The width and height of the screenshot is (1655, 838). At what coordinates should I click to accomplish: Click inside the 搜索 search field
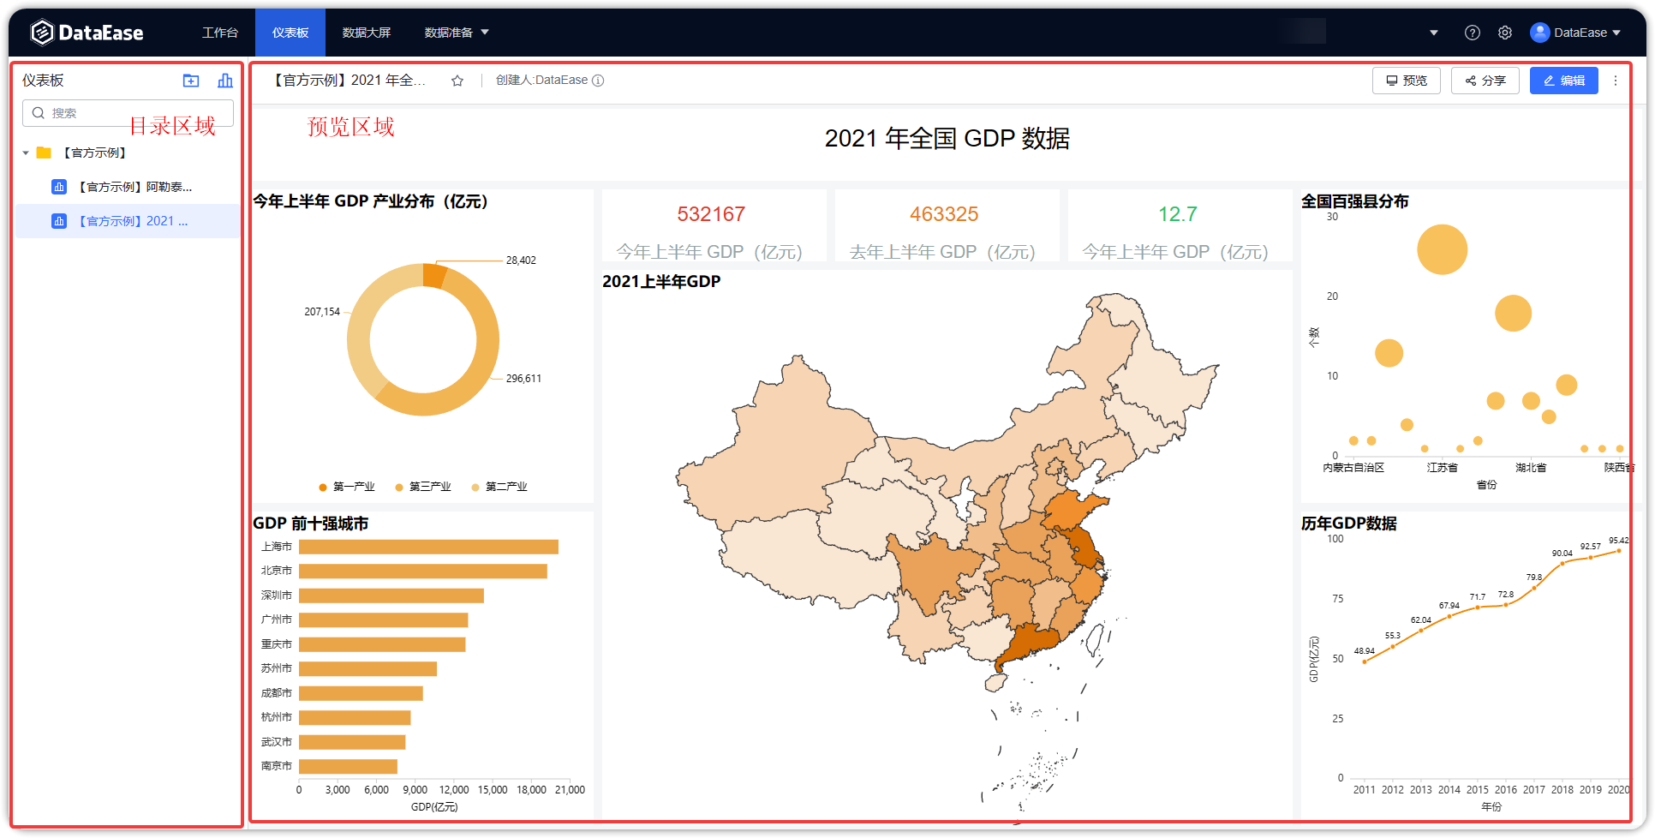[x=127, y=112]
